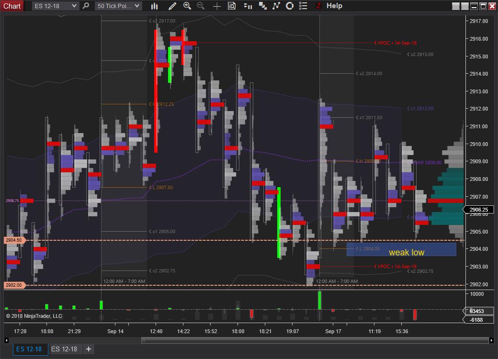
Task: Open the data box icon
Action: 232,6
